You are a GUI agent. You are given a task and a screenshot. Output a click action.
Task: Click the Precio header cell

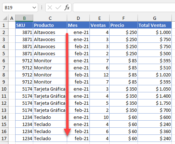(x=123, y=25)
